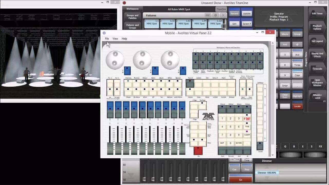
Task: Click the Hi Light panel key
Action: pos(117,92)
